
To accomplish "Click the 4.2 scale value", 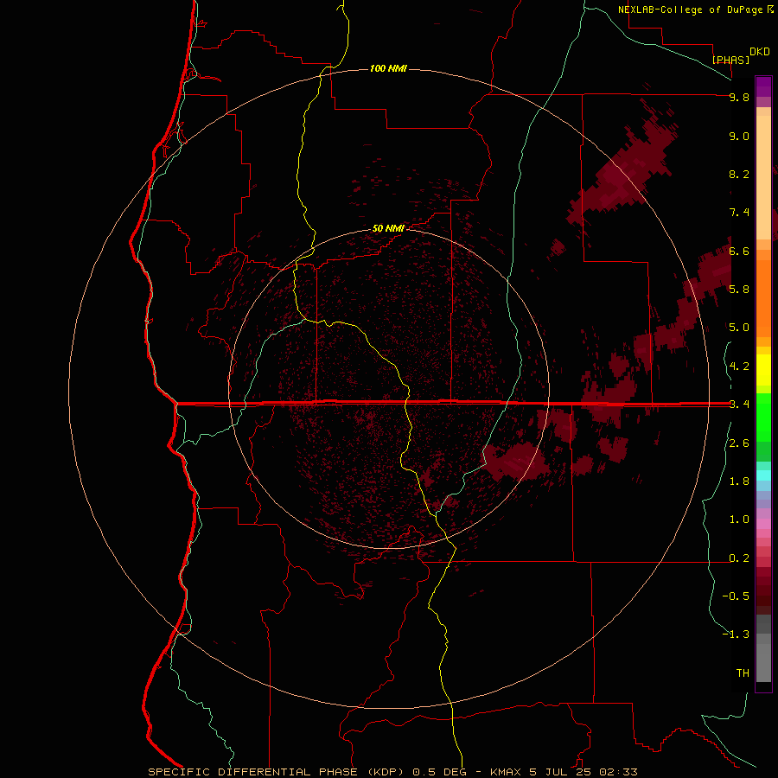I will tap(739, 367).
